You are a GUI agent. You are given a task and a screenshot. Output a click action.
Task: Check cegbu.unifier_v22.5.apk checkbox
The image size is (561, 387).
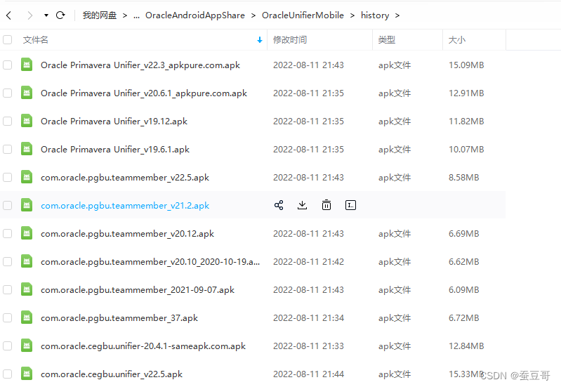7,374
